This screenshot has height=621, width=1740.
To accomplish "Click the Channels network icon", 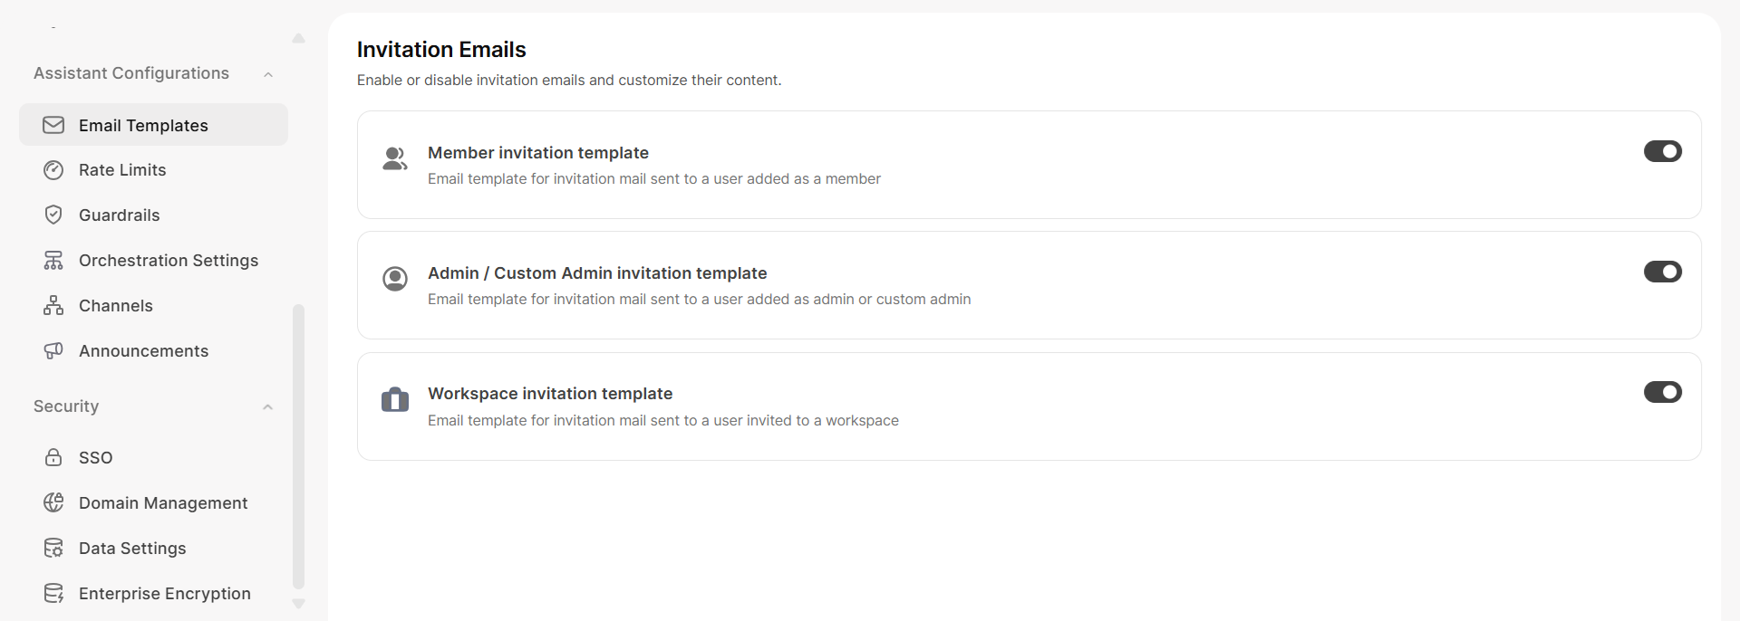I will pyautogui.click(x=53, y=306).
